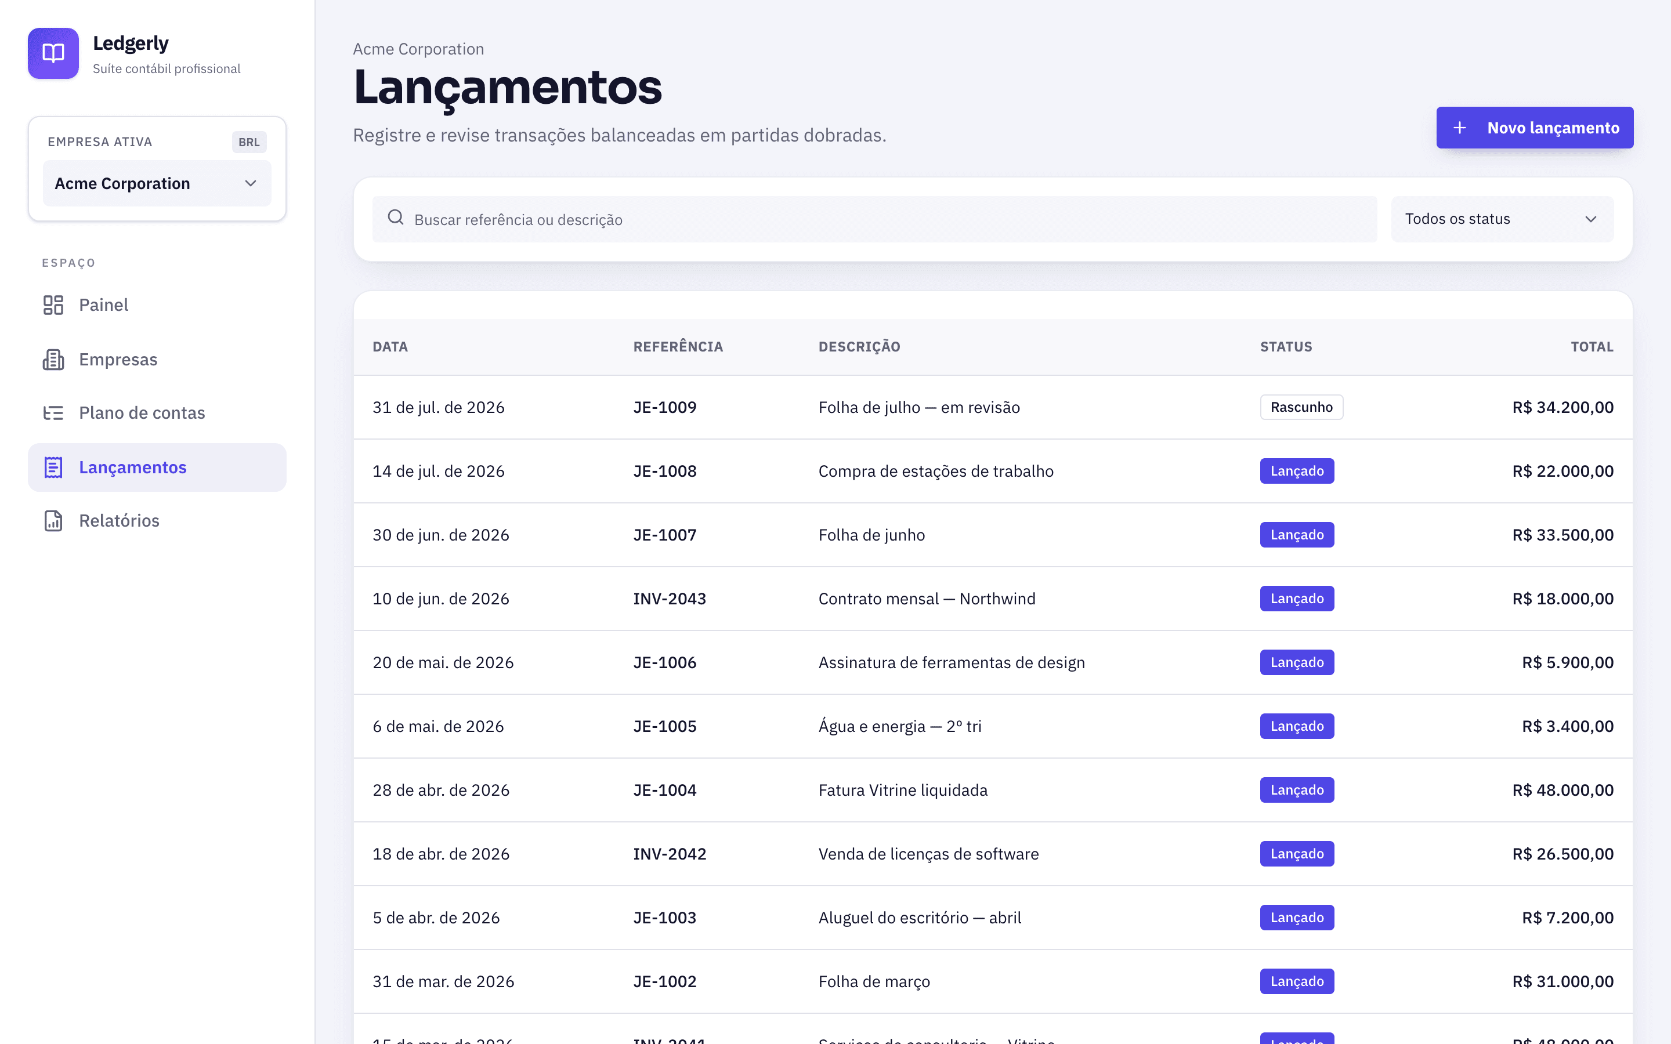Screen dimensions: 1671x1044
Task: Click the Lançado badge on JE-1002
Action: click(1297, 982)
